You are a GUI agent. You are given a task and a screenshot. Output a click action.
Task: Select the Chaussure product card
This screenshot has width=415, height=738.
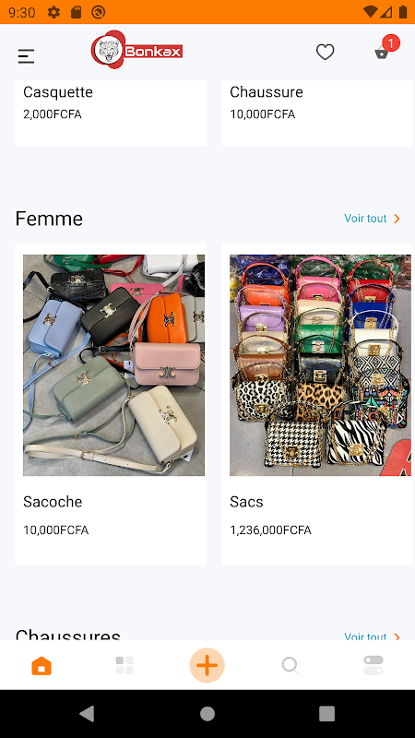point(317,113)
